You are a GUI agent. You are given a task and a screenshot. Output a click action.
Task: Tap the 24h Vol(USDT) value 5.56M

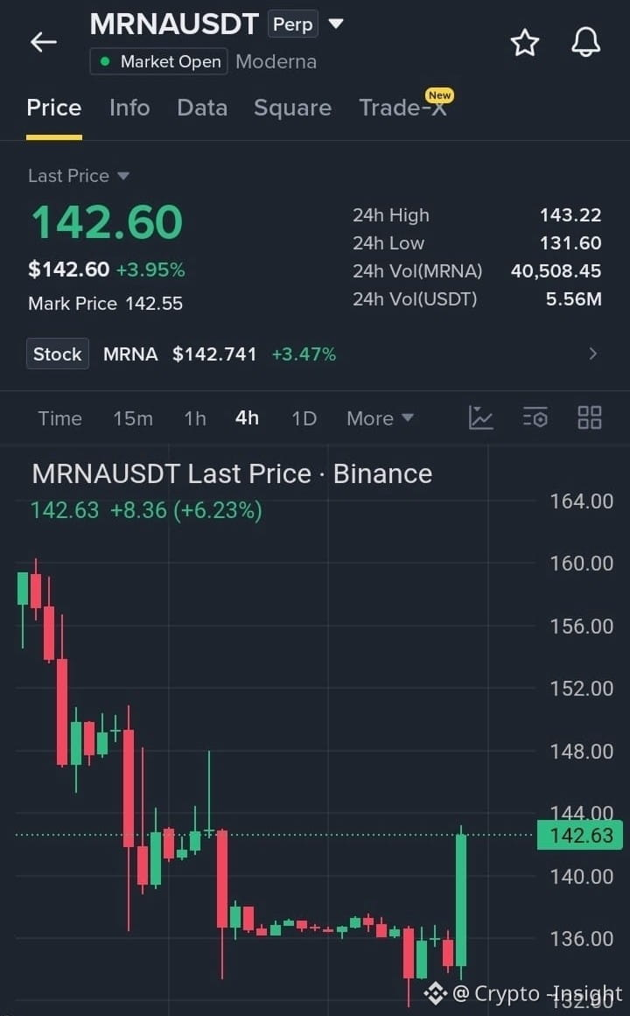click(574, 298)
